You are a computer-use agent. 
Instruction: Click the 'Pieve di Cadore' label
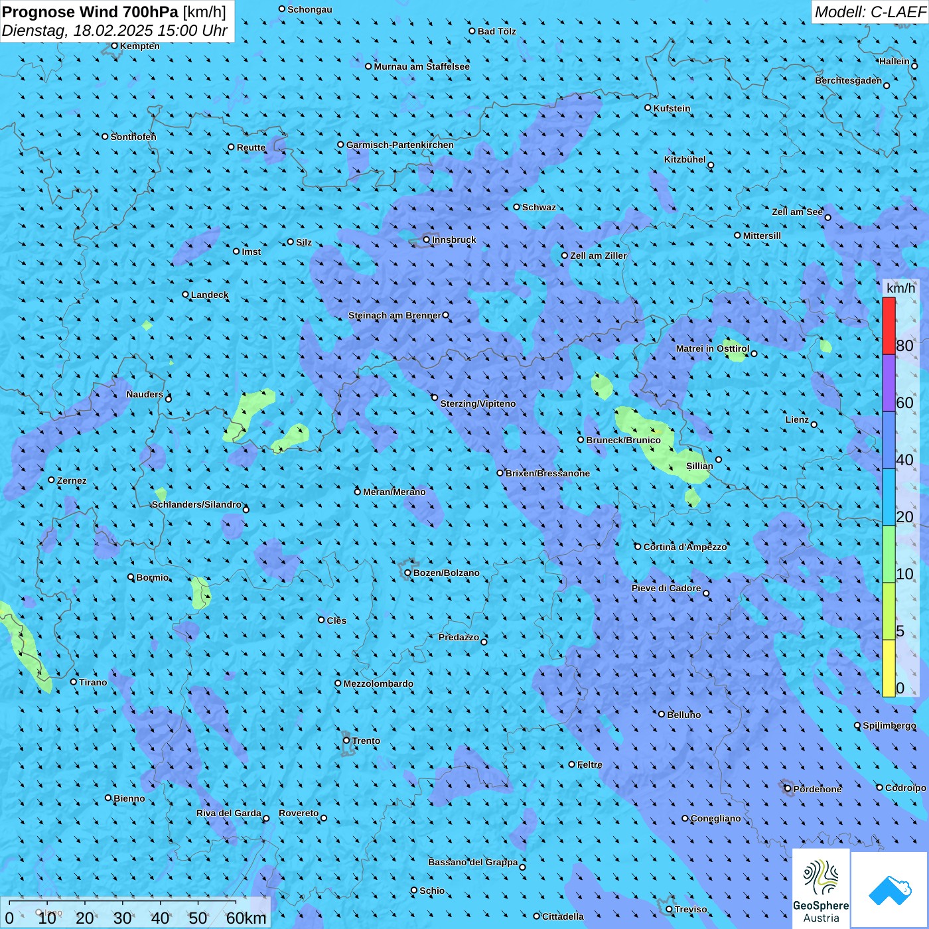(x=666, y=588)
